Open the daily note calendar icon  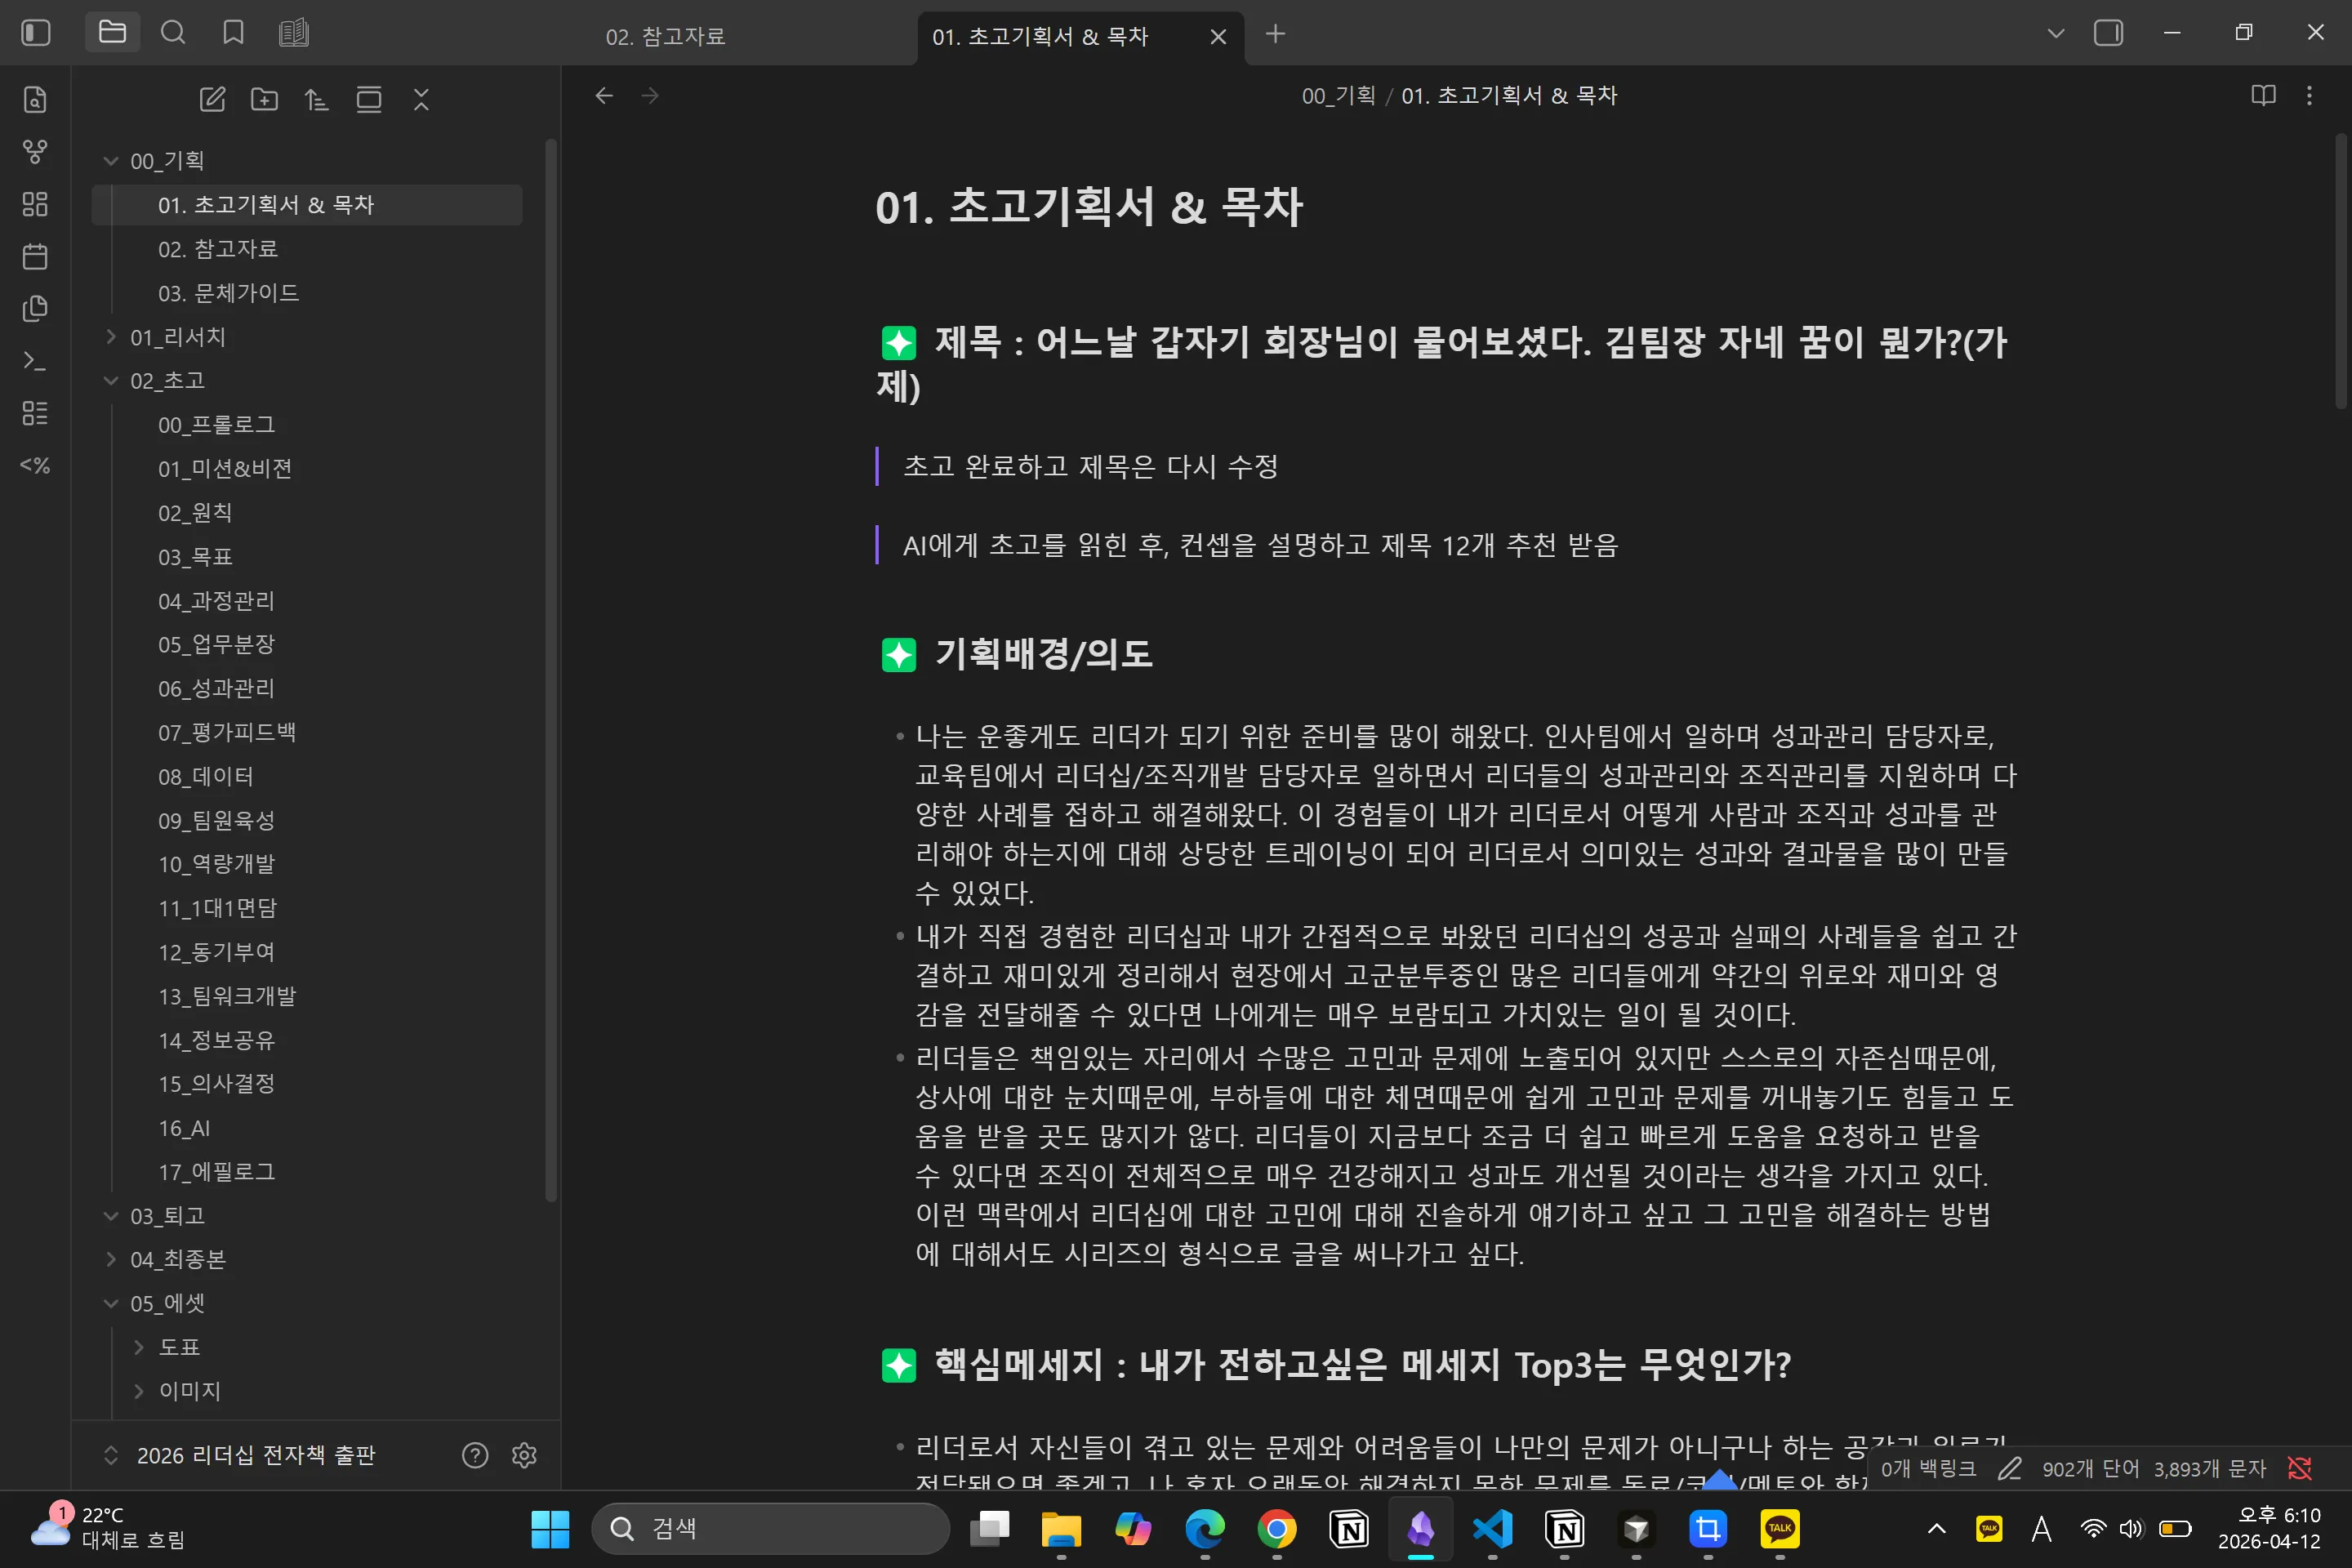[35, 256]
